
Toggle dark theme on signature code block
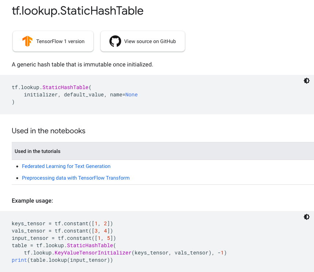(307, 81)
